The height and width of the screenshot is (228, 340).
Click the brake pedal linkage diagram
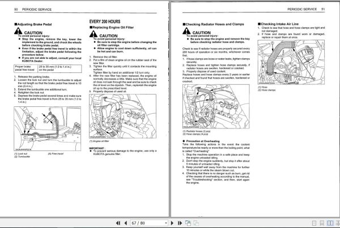tap(47, 128)
